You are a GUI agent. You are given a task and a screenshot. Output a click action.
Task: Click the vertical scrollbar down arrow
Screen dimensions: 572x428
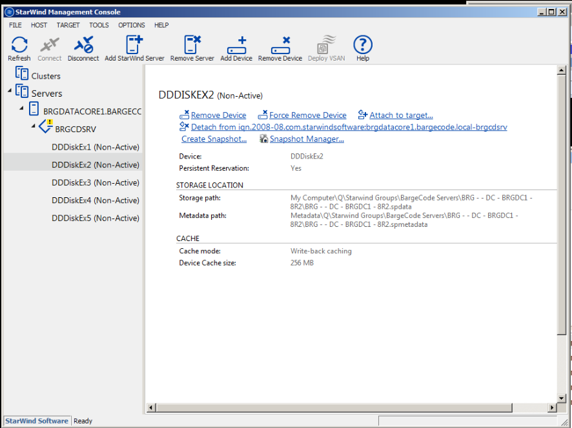[x=562, y=398]
